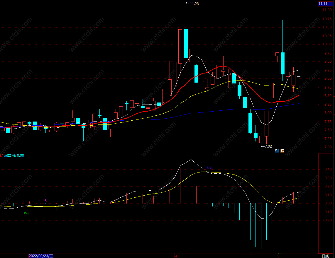Click the magenta 328 indicator label
This screenshot has width=335, height=258.
(x=209, y=168)
